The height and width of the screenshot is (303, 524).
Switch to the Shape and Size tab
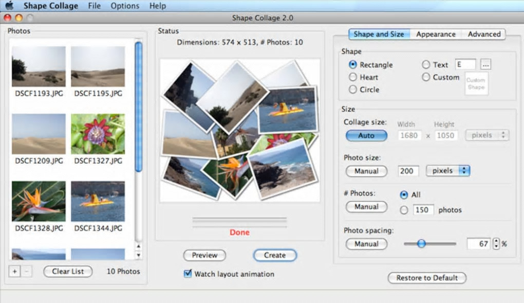pyautogui.click(x=379, y=34)
